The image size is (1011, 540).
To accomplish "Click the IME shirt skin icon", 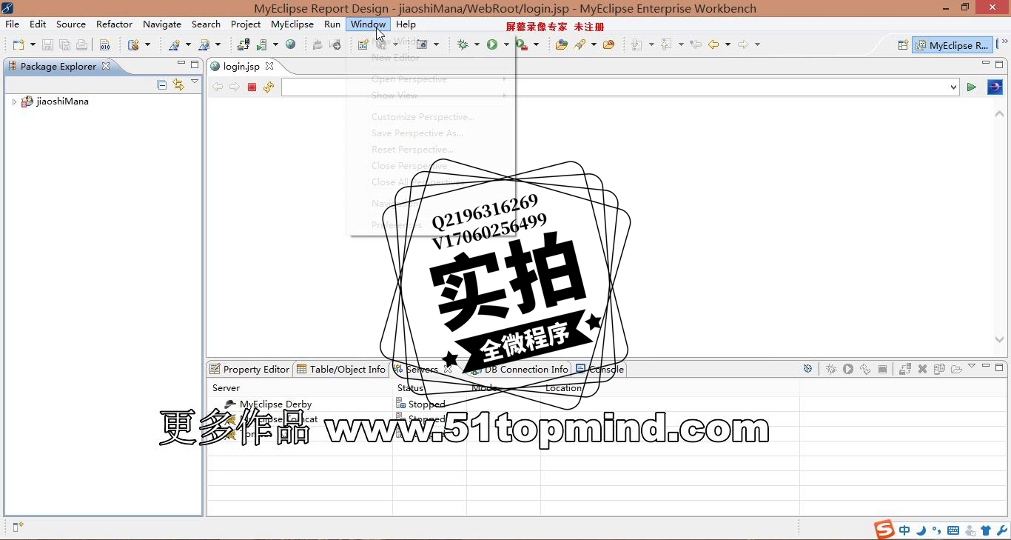I will 987,530.
